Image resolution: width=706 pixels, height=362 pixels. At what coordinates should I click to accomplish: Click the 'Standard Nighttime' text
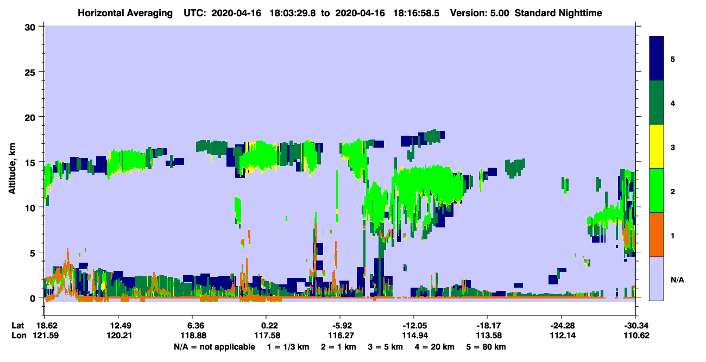click(559, 12)
